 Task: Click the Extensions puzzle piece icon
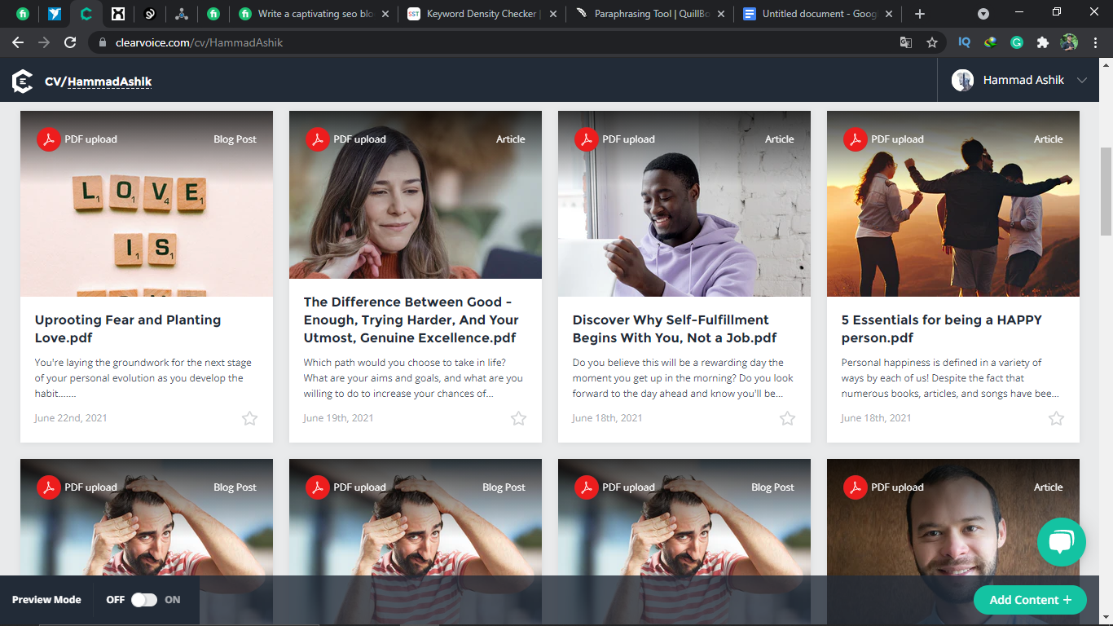pyautogui.click(x=1044, y=42)
